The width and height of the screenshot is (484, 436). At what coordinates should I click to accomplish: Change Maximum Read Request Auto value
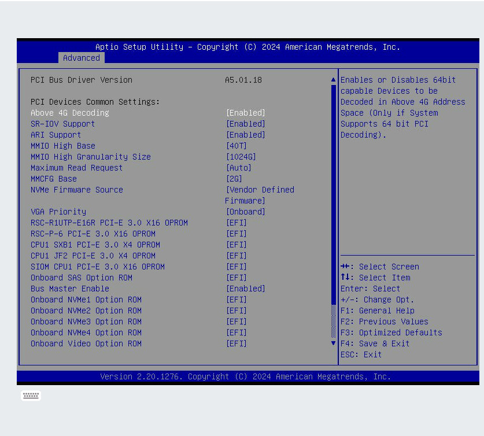(x=238, y=168)
